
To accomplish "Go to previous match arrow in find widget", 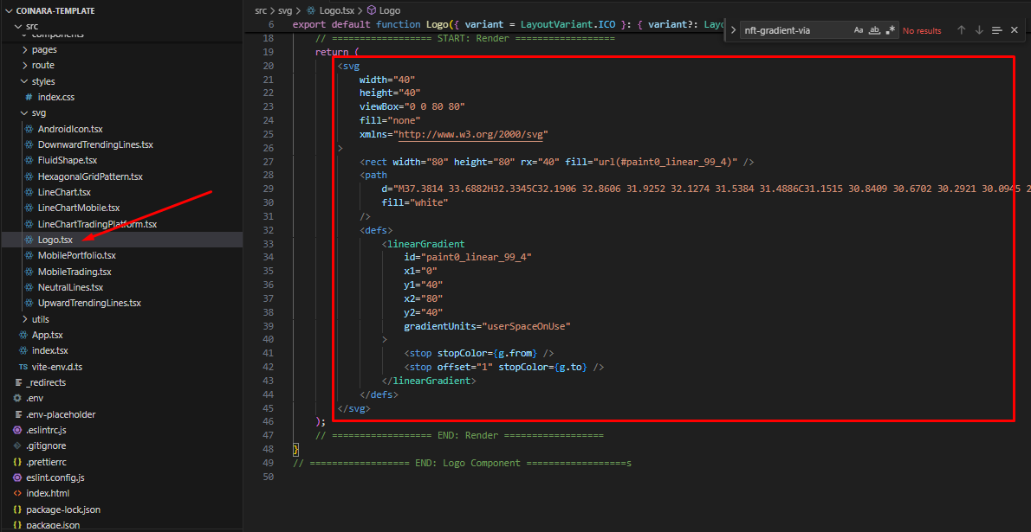I will [962, 30].
